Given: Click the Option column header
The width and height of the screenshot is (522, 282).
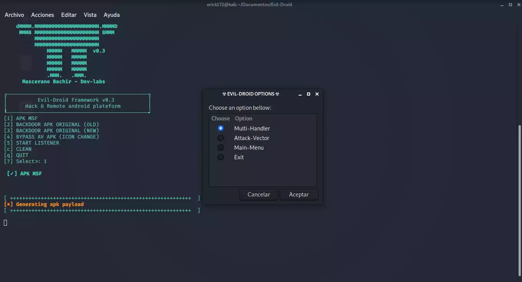Looking at the screenshot, I should [x=244, y=119].
